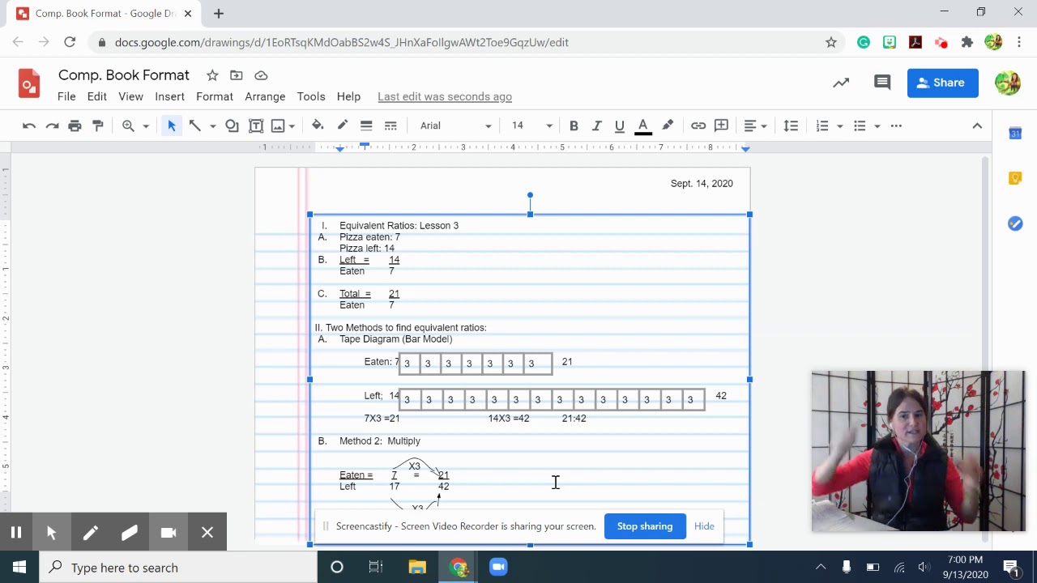Set the border weight
1037x583 pixels.
pyautogui.click(x=366, y=126)
